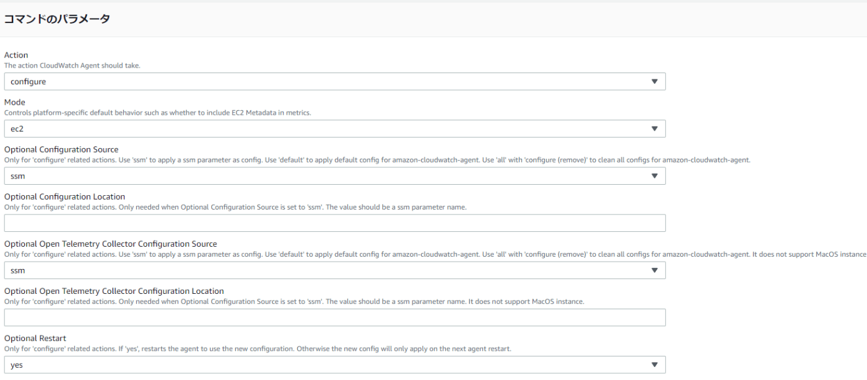Screen dimensions: 867x380
Task: Select the コマンドのパラメータ heading text
Action: pos(57,19)
